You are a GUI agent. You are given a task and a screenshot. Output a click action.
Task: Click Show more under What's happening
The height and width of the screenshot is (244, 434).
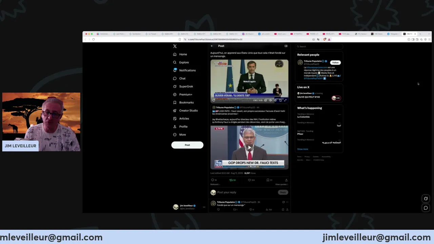pyautogui.click(x=303, y=149)
